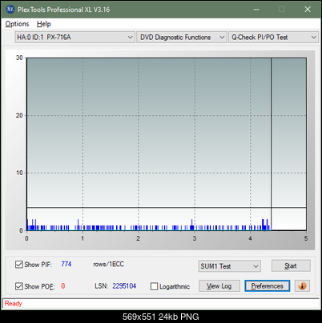Image resolution: width=322 pixels, height=323 pixels.
Task: Click the POF value 0
Action: pos(63,286)
